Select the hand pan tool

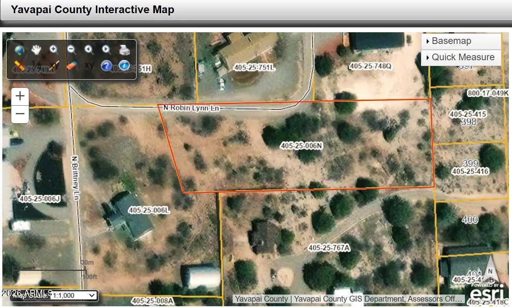[37, 50]
